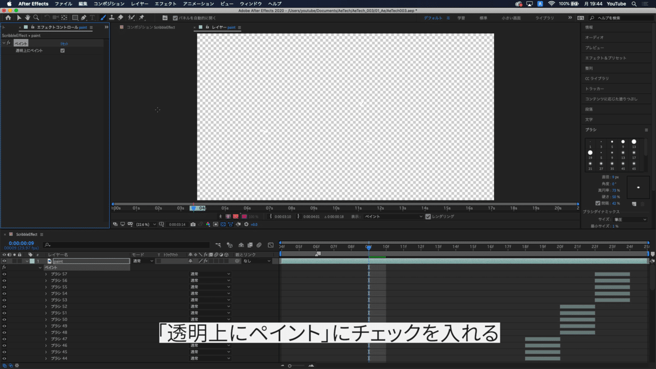Select the Zoom tool
656x369 pixels.
coord(36,17)
